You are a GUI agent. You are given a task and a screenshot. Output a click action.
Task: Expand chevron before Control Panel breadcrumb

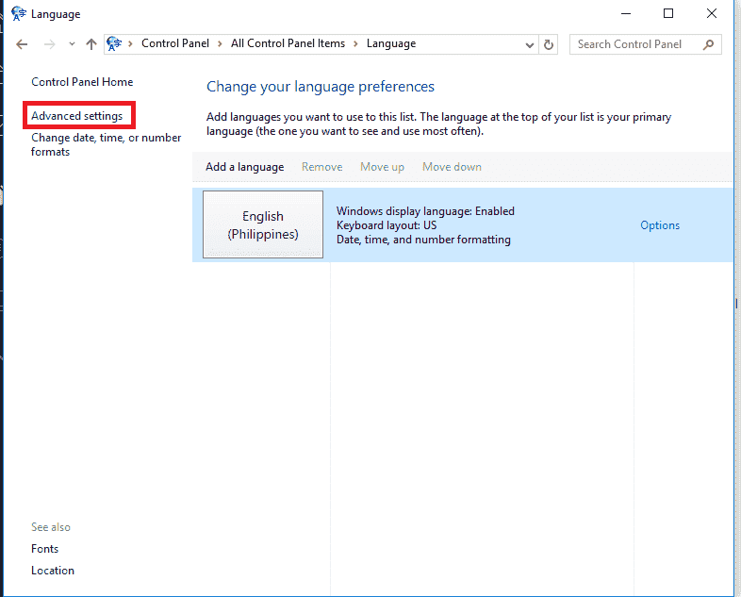(x=130, y=44)
